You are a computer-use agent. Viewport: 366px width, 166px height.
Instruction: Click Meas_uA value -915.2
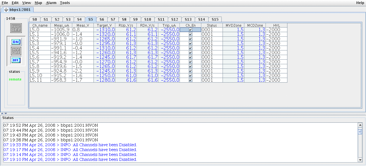pyautogui.click(x=61, y=76)
